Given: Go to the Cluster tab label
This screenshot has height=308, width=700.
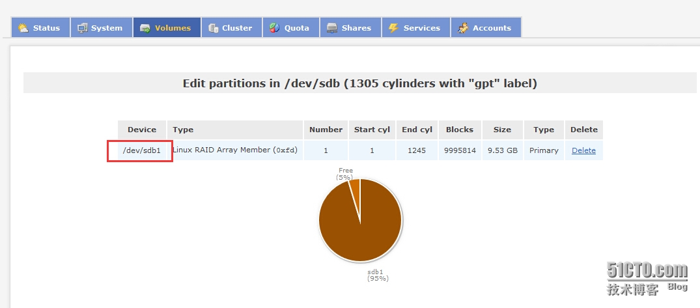Looking at the screenshot, I should coord(237,28).
